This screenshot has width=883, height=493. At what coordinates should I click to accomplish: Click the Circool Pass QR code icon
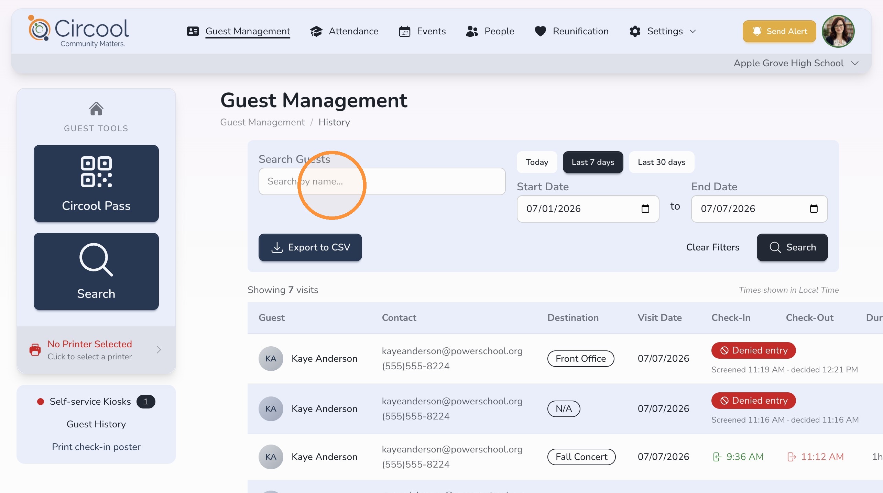tap(96, 172)
